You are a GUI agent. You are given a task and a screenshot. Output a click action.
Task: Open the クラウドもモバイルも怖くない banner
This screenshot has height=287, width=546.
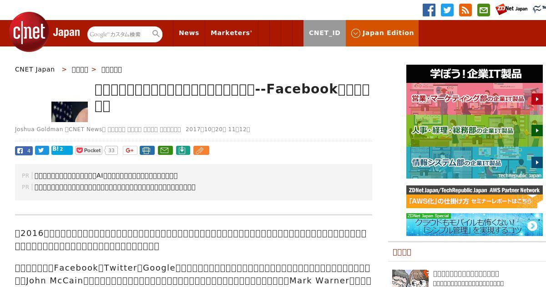pyautogui.click(x=475, y=225)
